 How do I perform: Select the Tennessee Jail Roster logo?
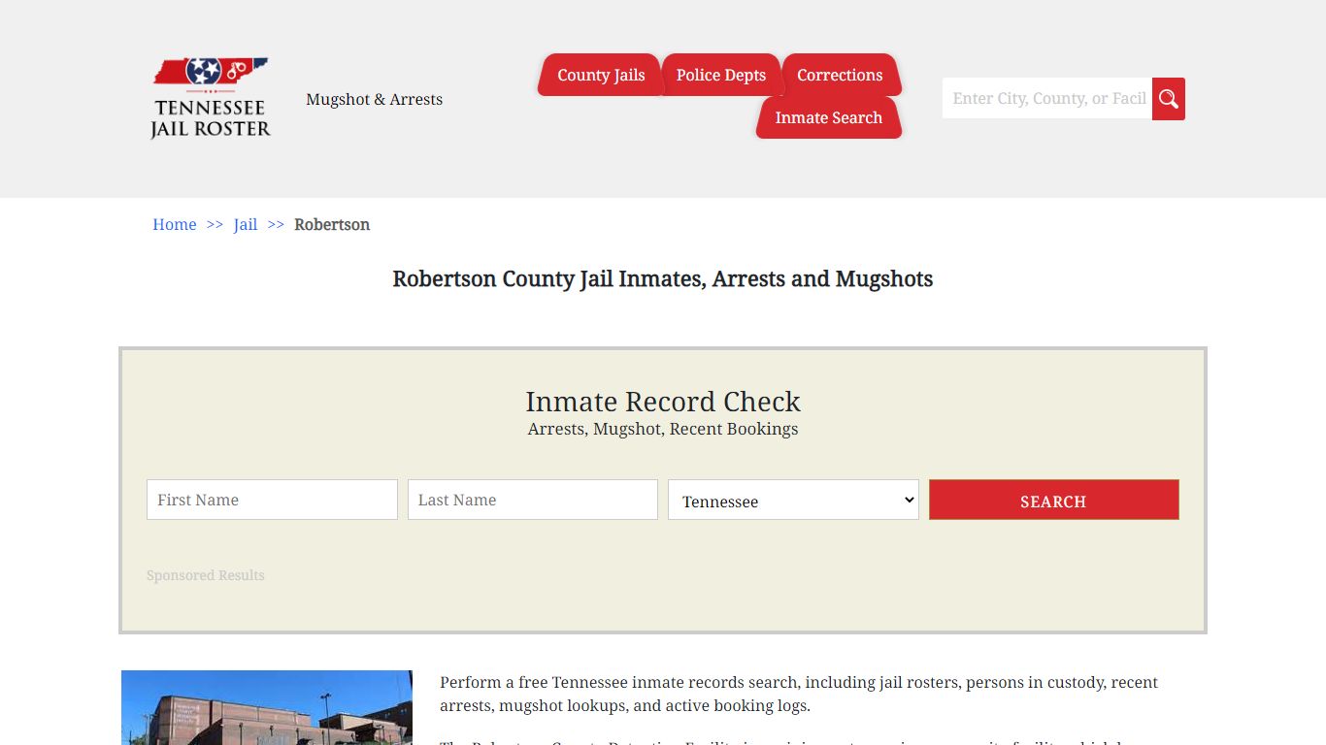209,97
